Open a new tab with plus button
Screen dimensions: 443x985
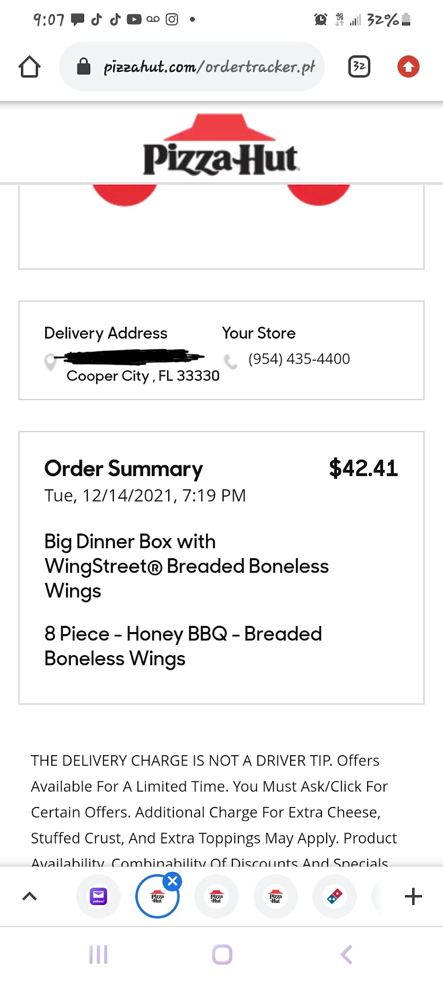[x=413, y=896]
